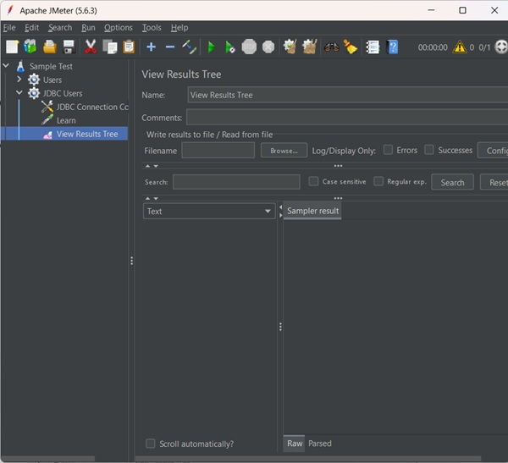This screenshot has height=463, width=508.
Task: Click the Comments input field
Action: (x=347, y=118)
